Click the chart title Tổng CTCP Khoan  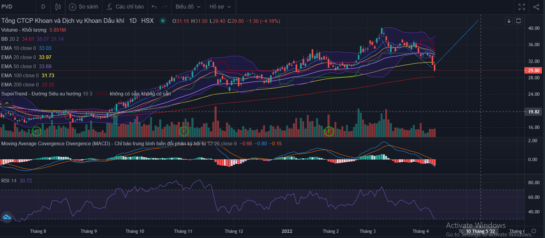[63, 21]
